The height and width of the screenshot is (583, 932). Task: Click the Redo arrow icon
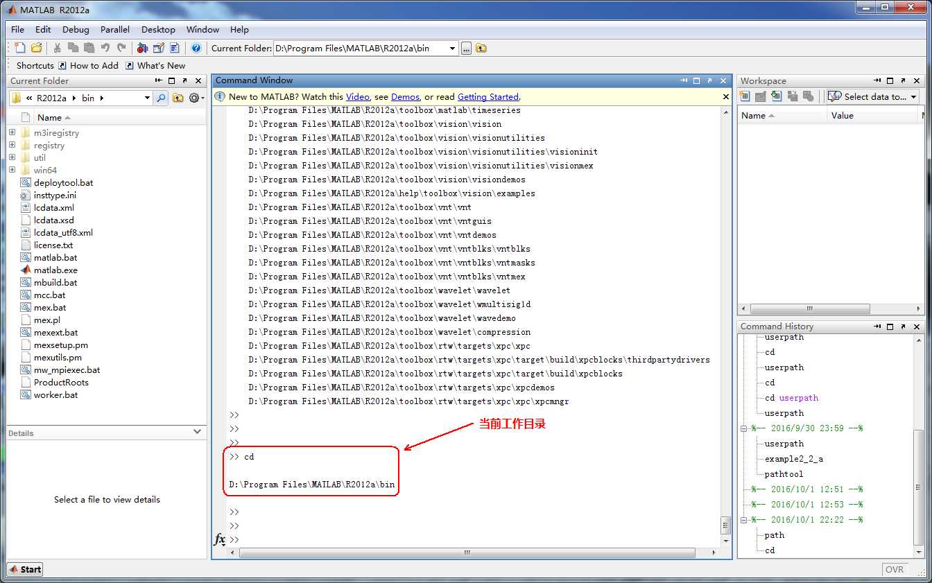pyautogui.click(x=121, y=48)
